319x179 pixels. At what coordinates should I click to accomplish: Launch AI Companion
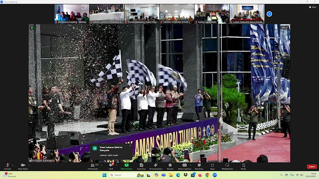156,167
